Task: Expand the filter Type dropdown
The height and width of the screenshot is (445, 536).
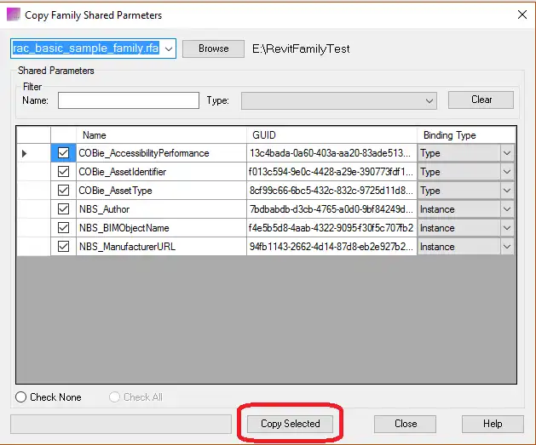Action: point(430,101)
